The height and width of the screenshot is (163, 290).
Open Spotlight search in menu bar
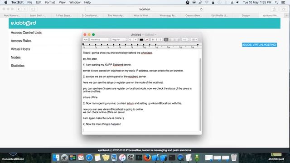pos(276,2)
